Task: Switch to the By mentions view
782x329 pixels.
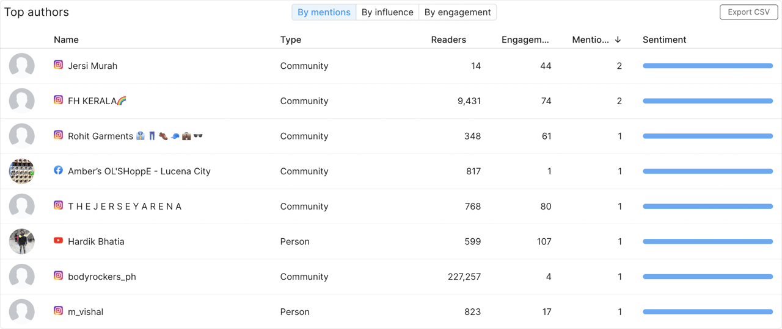Action: (x=324, y=12)
